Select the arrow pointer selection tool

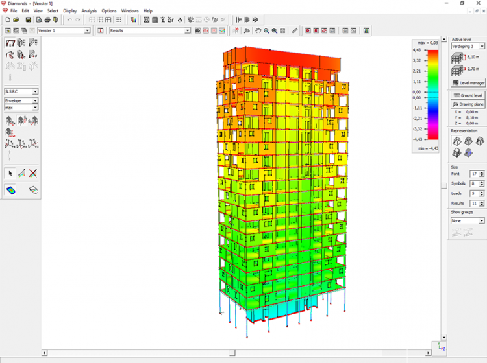coord(11,173)
